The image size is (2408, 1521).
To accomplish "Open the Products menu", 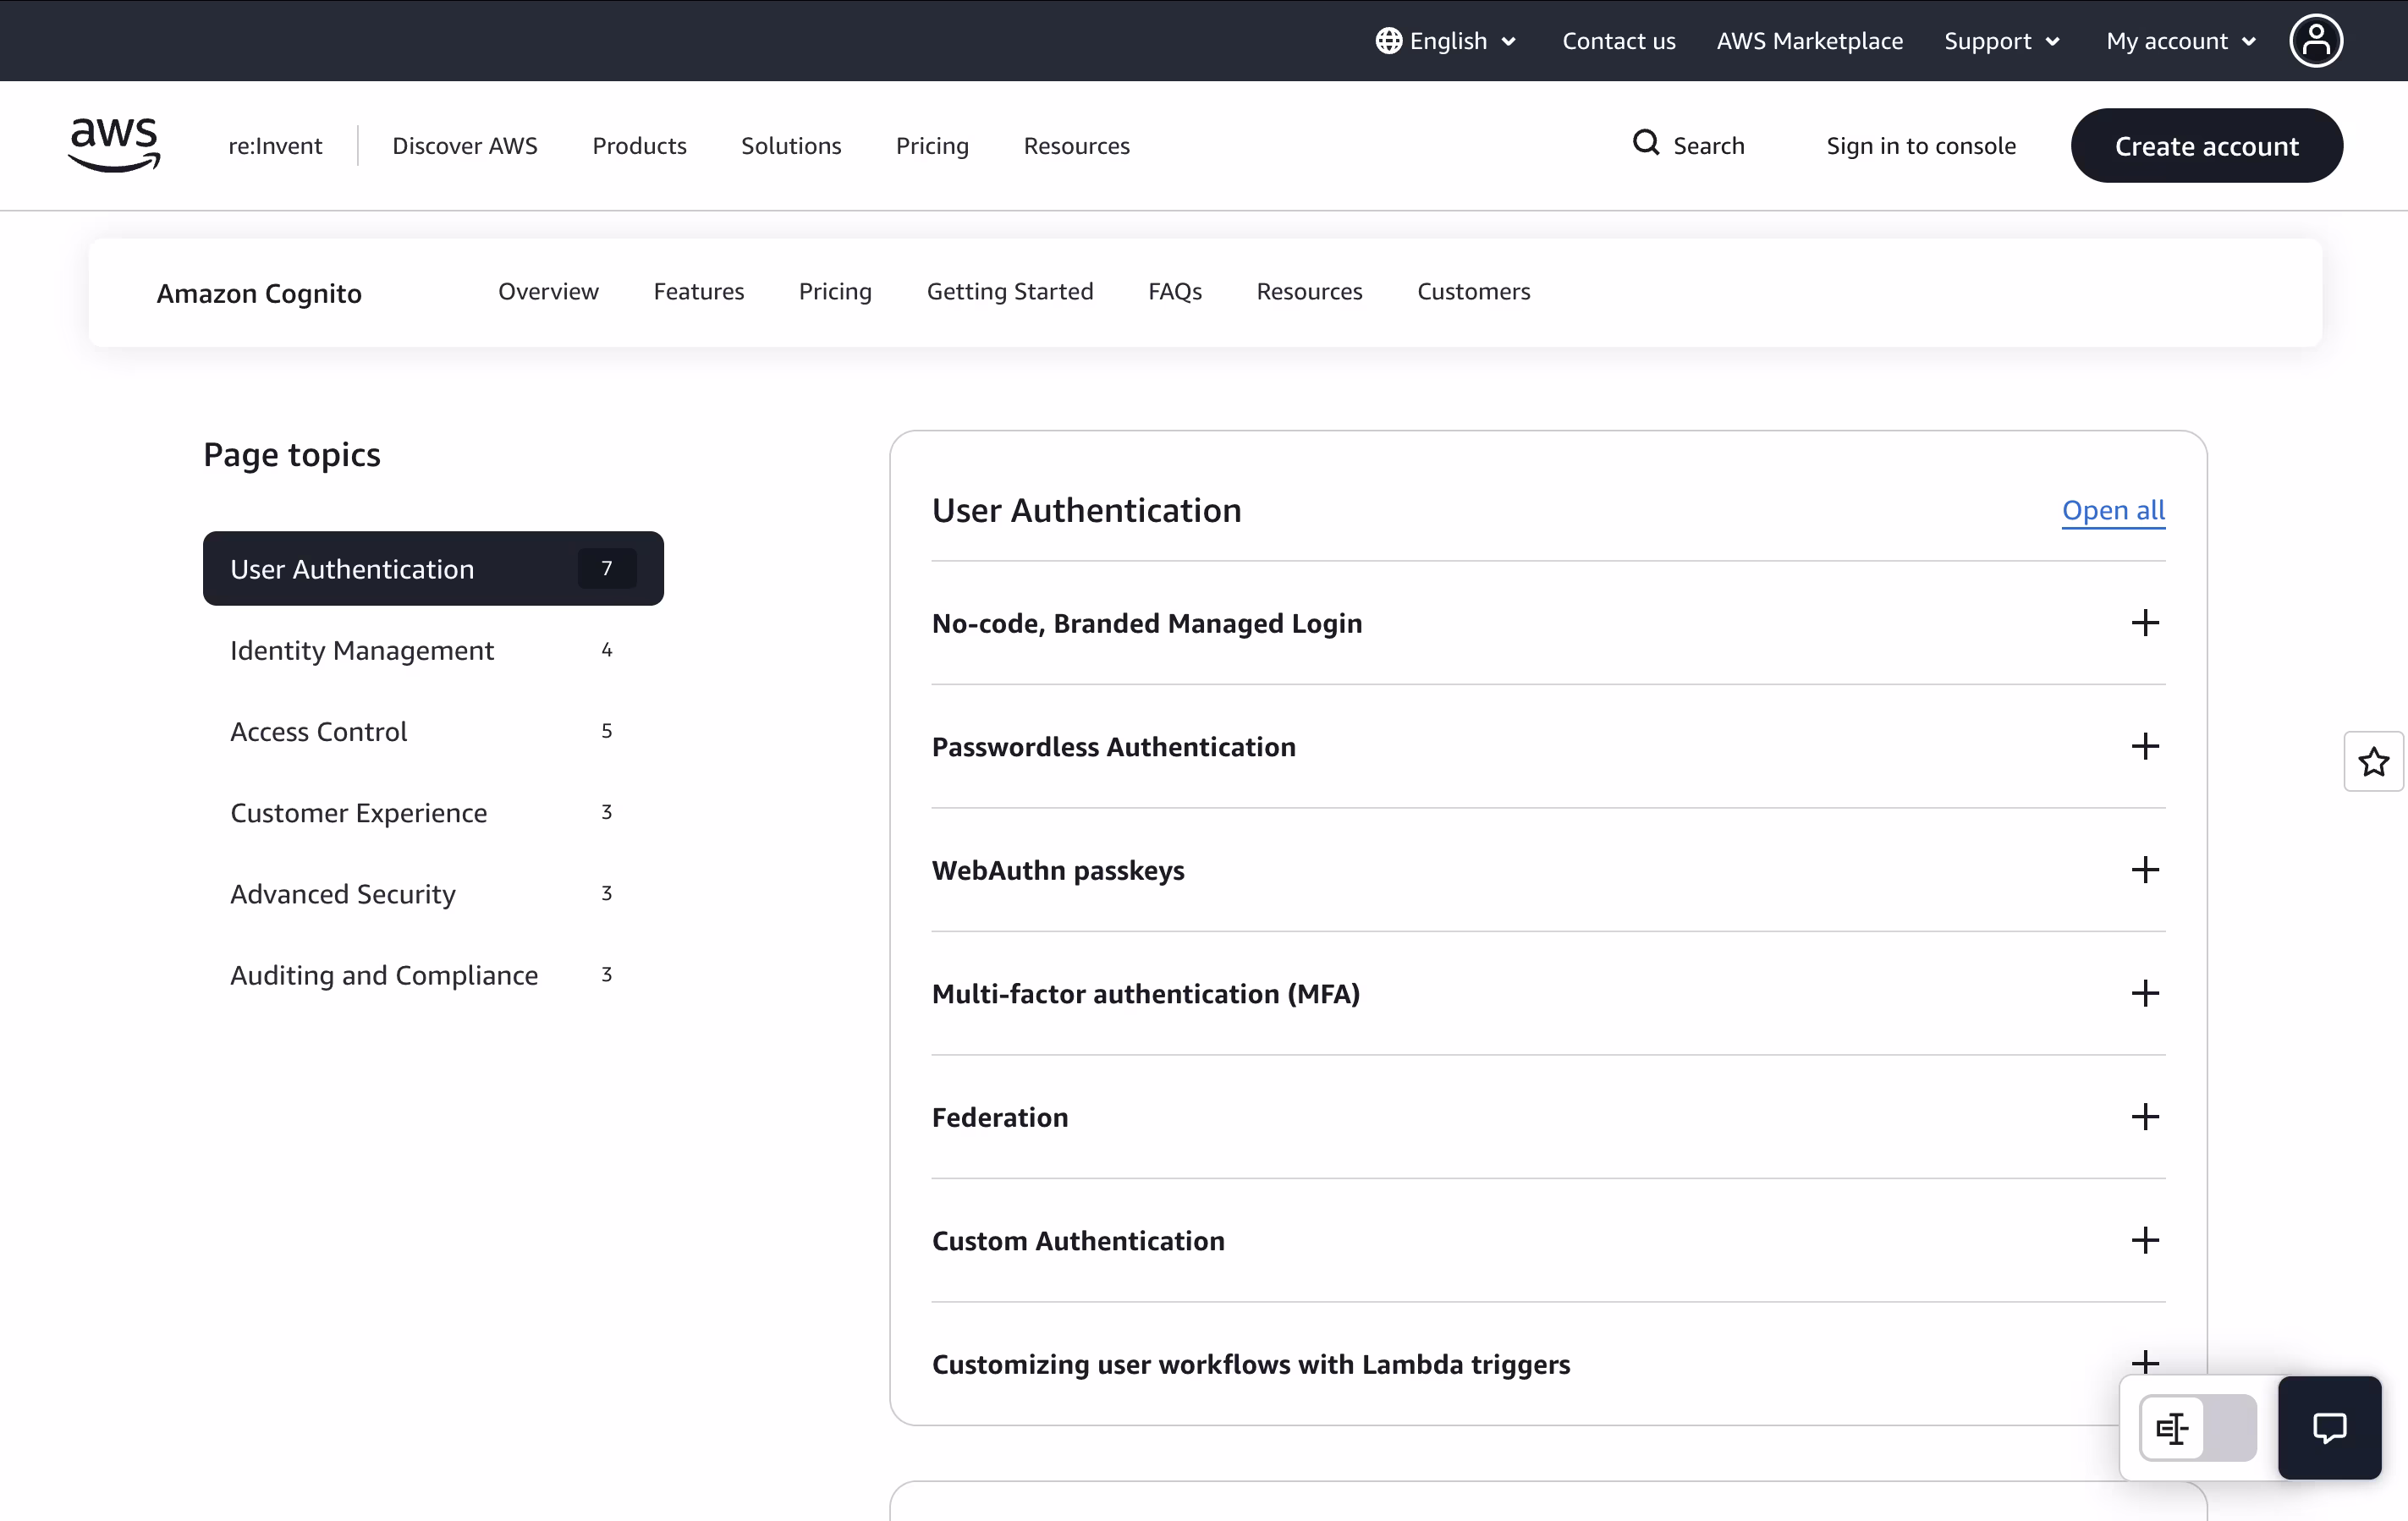I will pos(639,146).
